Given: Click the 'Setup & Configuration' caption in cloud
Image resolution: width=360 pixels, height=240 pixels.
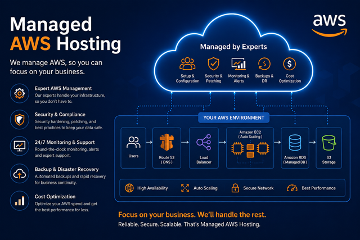Looking at the screenshot, I should point(187,79).
